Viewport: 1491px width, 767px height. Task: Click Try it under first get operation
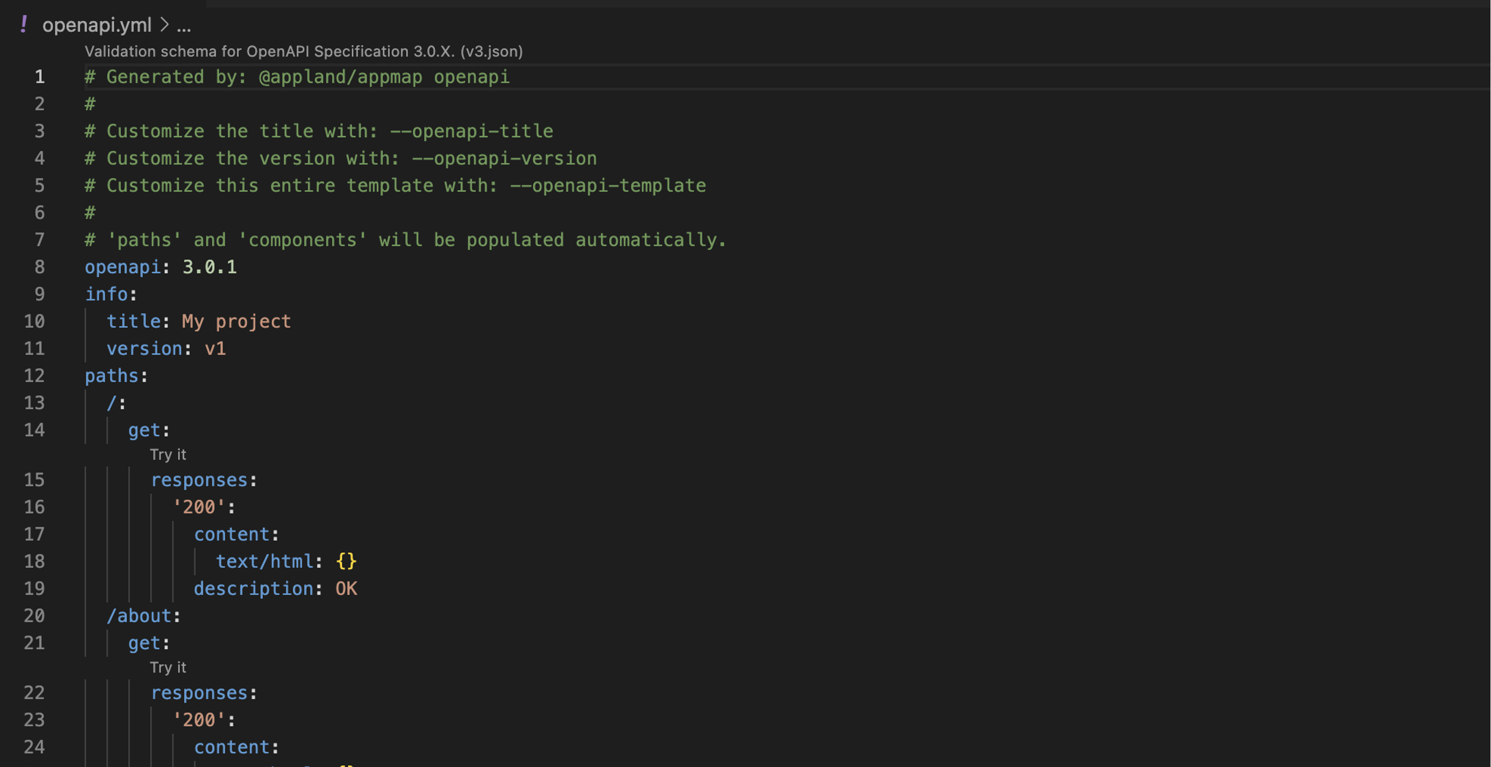[x=168, y=455]
